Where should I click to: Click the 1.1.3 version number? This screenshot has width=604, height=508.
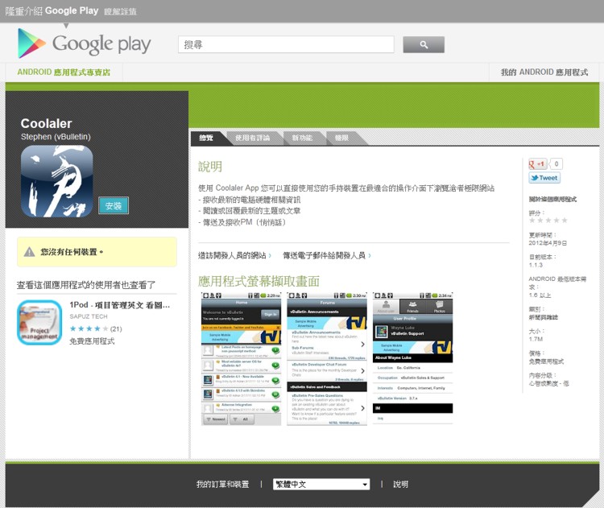pos(536,265)
